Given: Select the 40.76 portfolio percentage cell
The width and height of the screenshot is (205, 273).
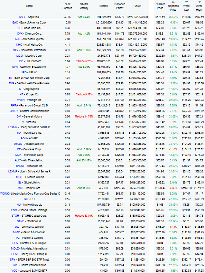Looking at the screenshot, I should [67, 17].
